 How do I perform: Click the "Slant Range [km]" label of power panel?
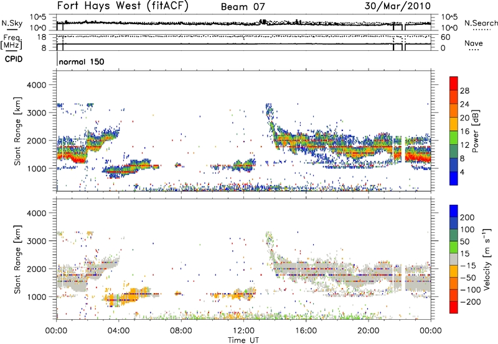[x=17, y=131]
